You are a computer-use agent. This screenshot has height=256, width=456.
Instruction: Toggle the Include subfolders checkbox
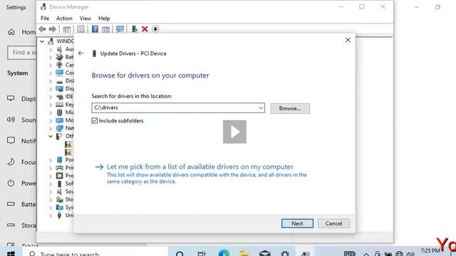(94, 120)
